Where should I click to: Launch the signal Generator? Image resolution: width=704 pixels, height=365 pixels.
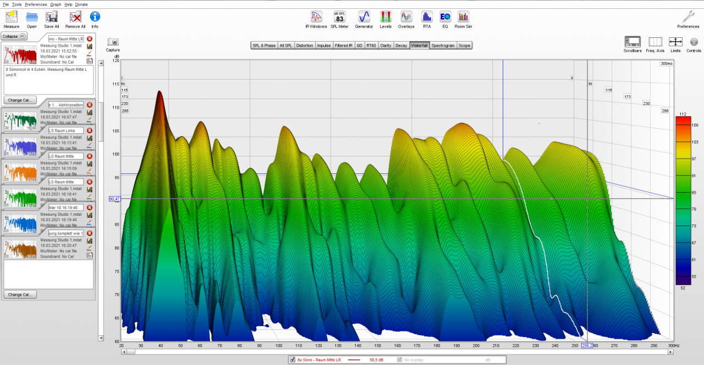click(x=364, y=19)
